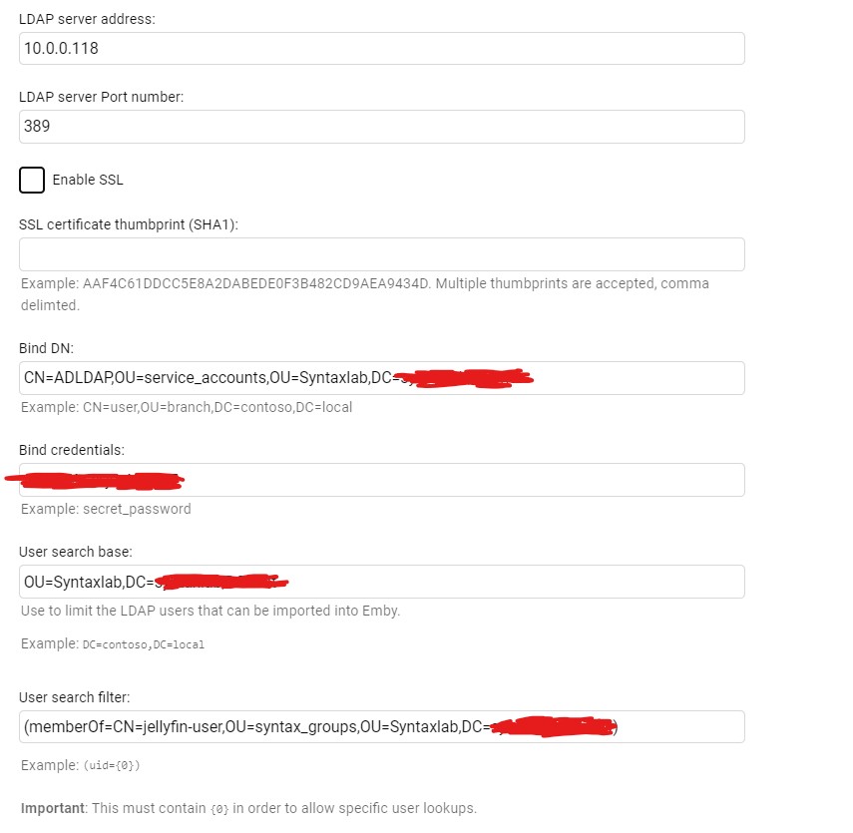Viewport: 853px width, 833px height.
Task: Click the "LDAP server address:" label
Action: point(87,20)
